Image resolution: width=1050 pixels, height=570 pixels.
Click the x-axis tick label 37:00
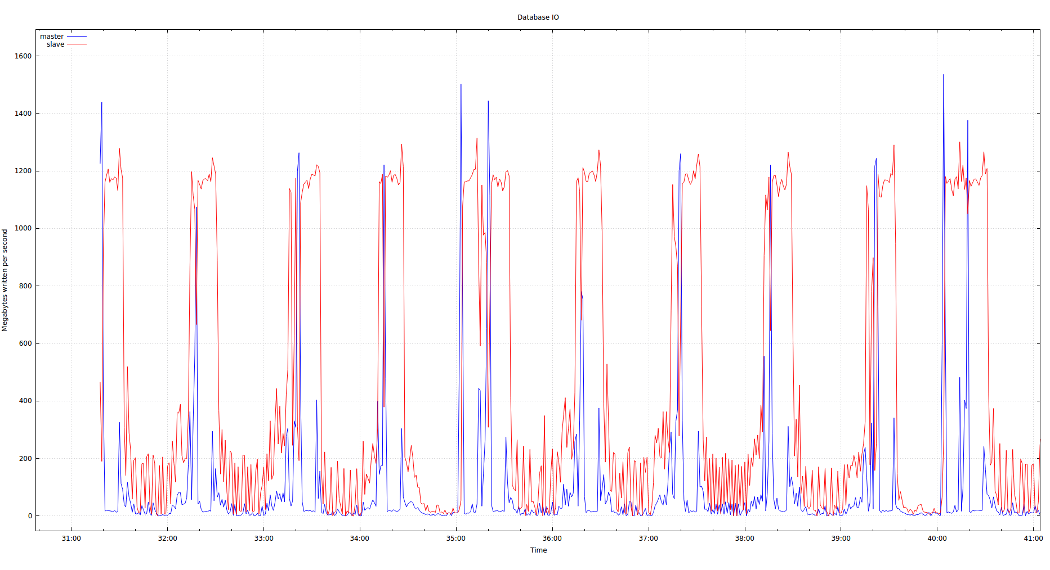(649, 539)
